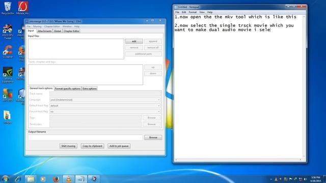Switch to the Attachments tab
326x183 pixels.
click(44, 31)
